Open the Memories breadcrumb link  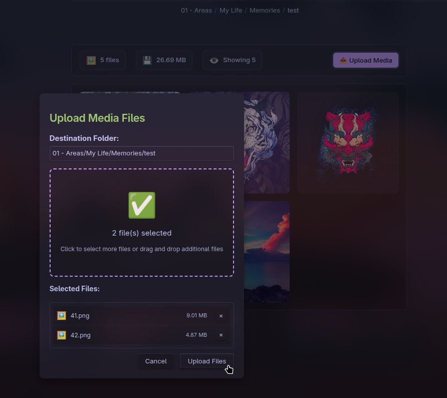pos(265,11)
